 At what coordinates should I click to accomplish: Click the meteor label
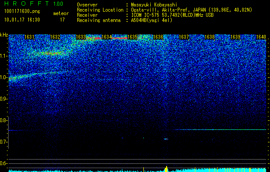click(x=61, y=13)
